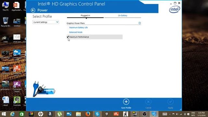208x117 pixels.
Task: Open AppGuide desktop shortcut
Action: (x=17, y=6)
